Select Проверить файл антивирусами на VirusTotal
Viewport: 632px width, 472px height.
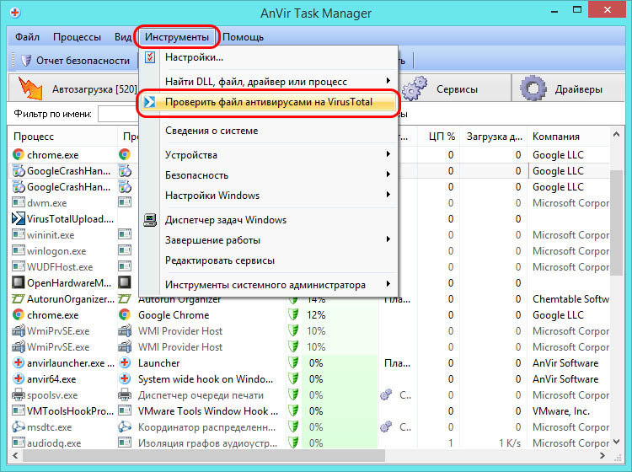point(268,102)
